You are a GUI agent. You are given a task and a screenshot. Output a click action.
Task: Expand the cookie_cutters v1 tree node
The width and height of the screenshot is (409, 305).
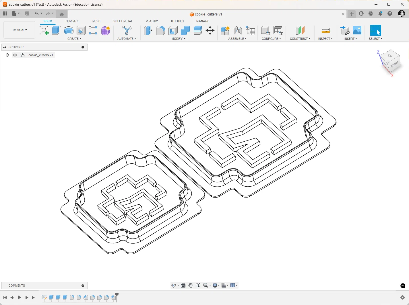(8, 55)
